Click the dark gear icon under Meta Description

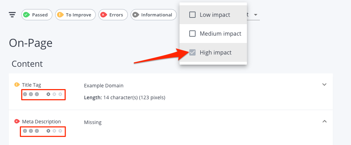pyautogui.click(x=48, y=131)
